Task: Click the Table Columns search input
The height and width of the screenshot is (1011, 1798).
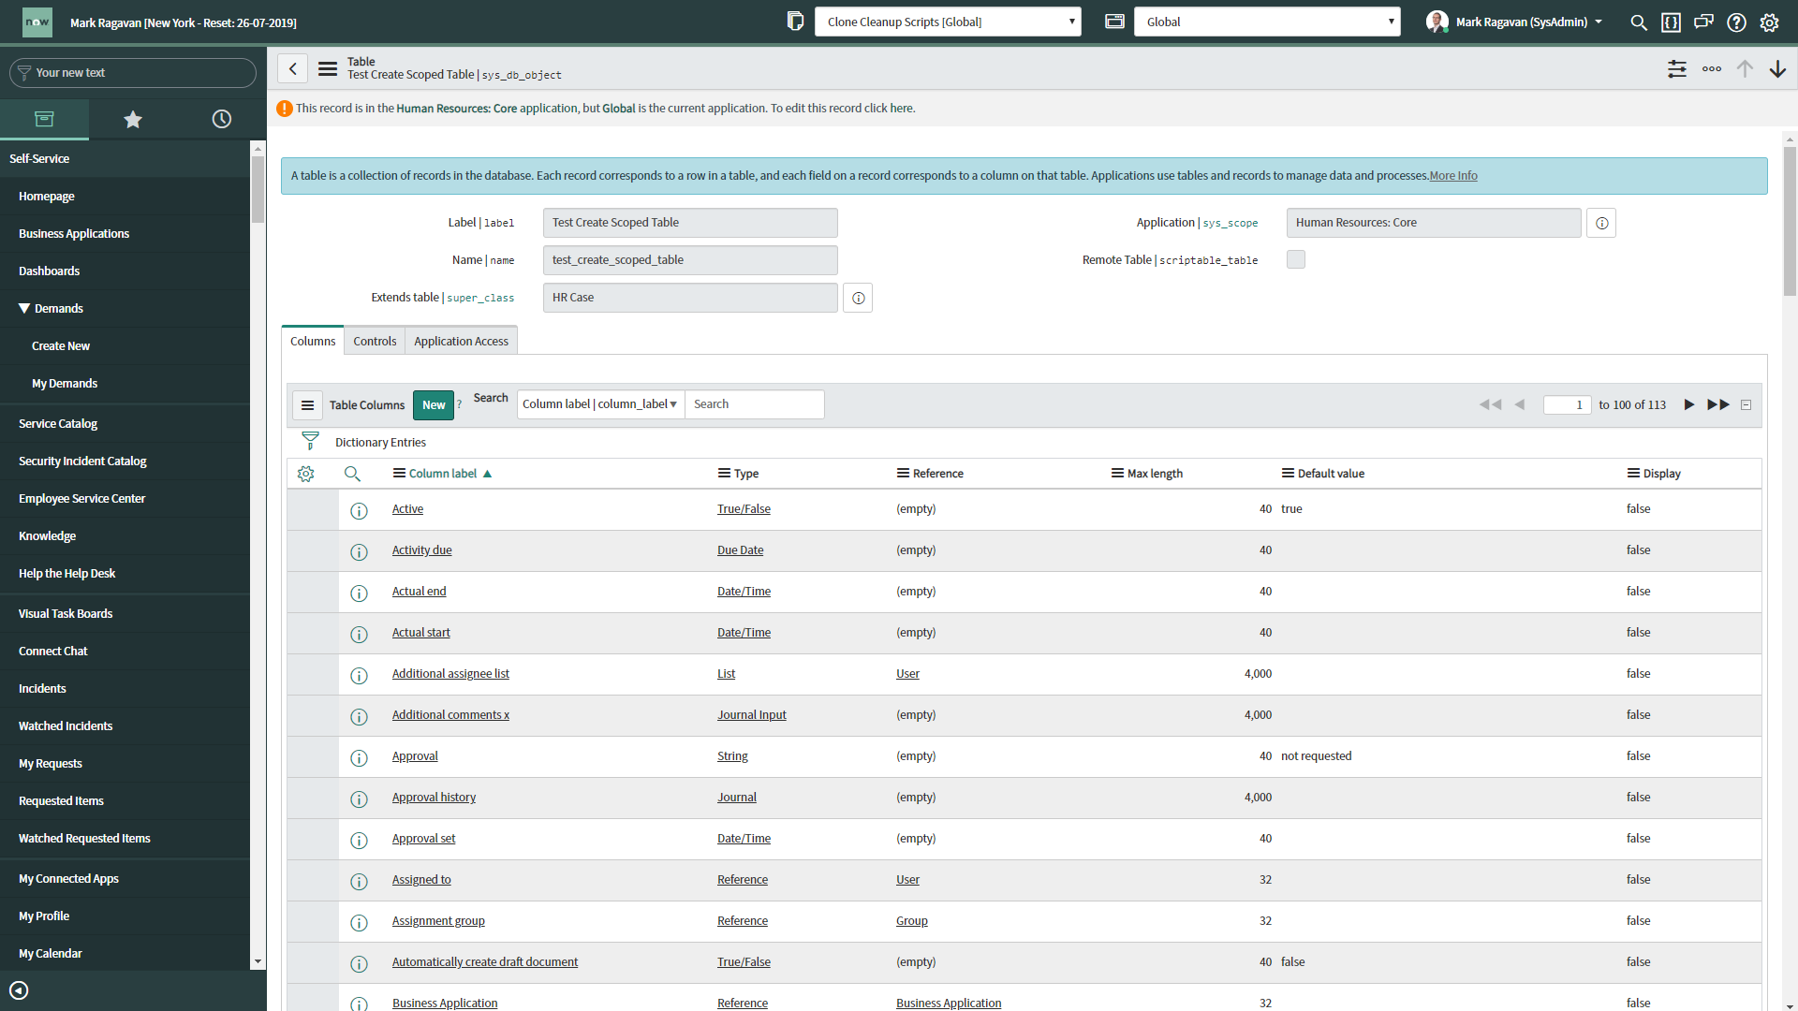Action: [755, 404]
